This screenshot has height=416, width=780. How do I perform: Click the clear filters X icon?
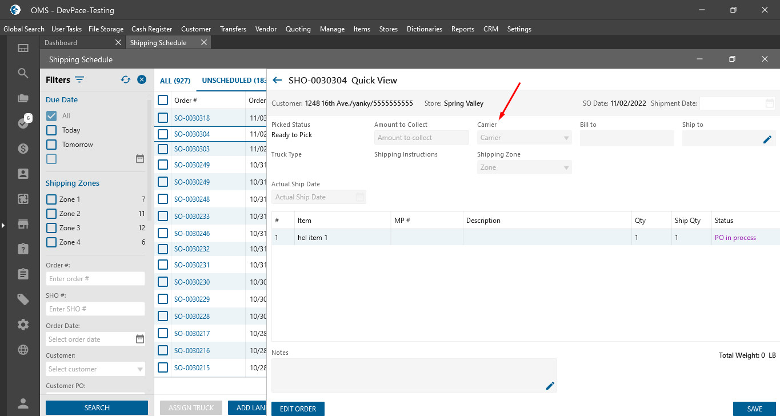142,80
